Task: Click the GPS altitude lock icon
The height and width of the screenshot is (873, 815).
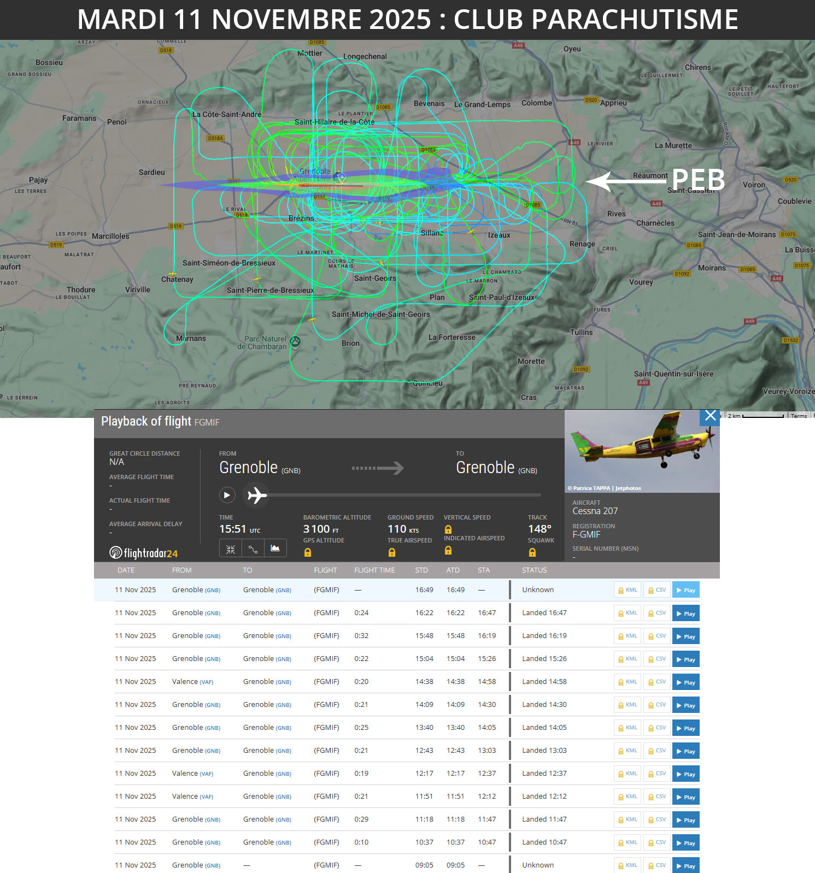Action: (x=308, y=553)
